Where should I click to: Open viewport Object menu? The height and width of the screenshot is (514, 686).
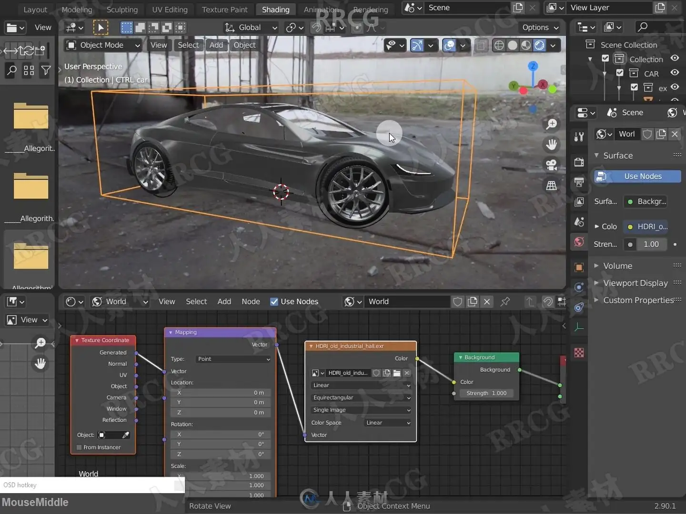[244, 45]
